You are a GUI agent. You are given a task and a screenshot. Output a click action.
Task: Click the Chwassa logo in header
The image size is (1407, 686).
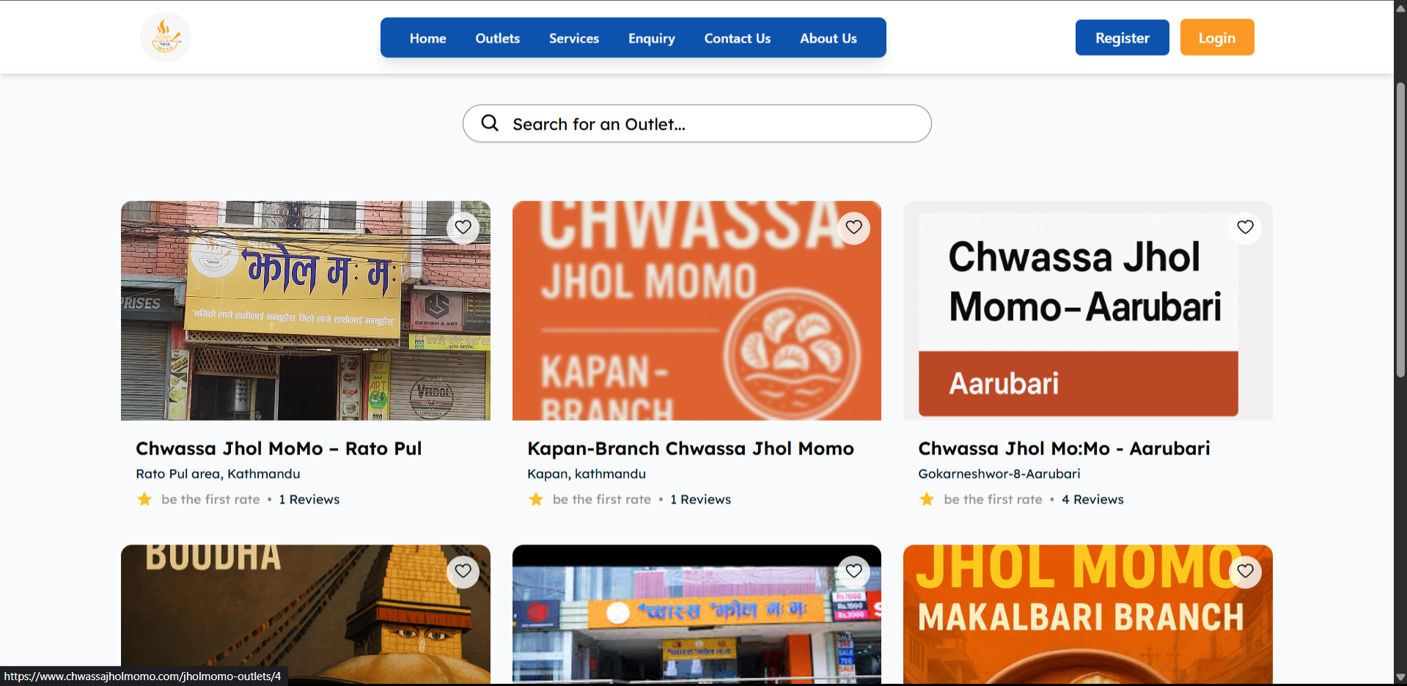(x=166, y=37)
